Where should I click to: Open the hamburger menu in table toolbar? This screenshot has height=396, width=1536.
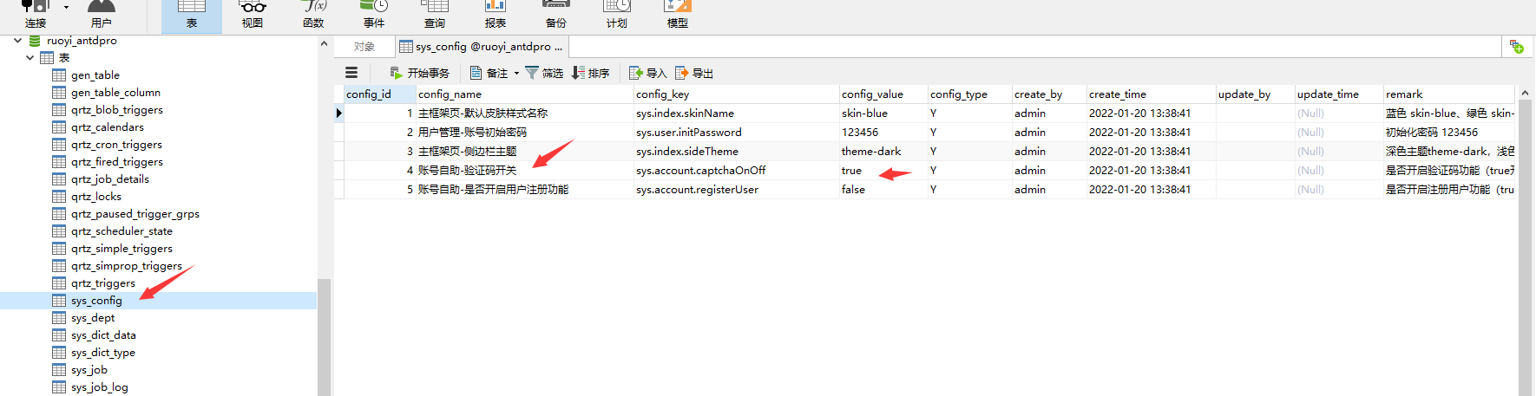[351, 73]
